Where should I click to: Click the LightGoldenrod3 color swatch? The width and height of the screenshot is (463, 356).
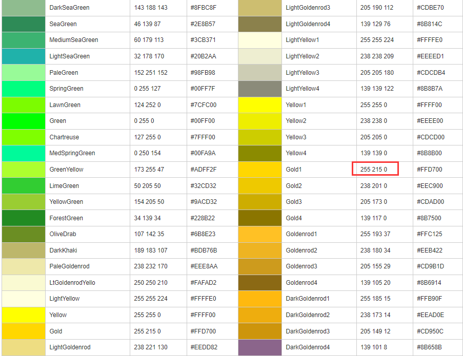[260, 8]
